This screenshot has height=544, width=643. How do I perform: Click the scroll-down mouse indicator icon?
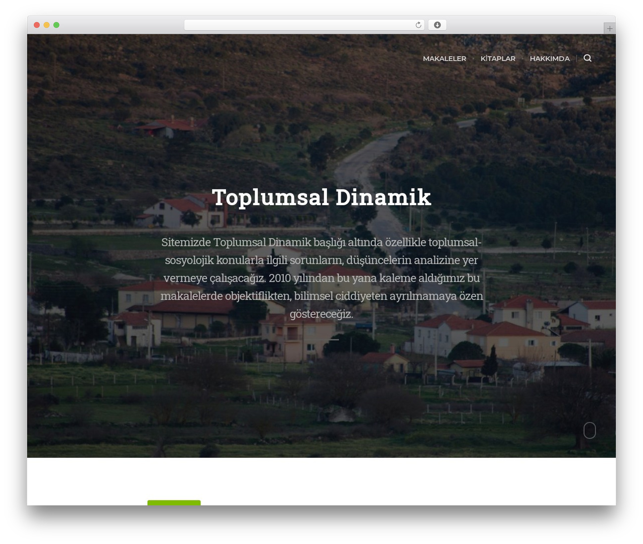pyautogui.click(x=589, y=431)
